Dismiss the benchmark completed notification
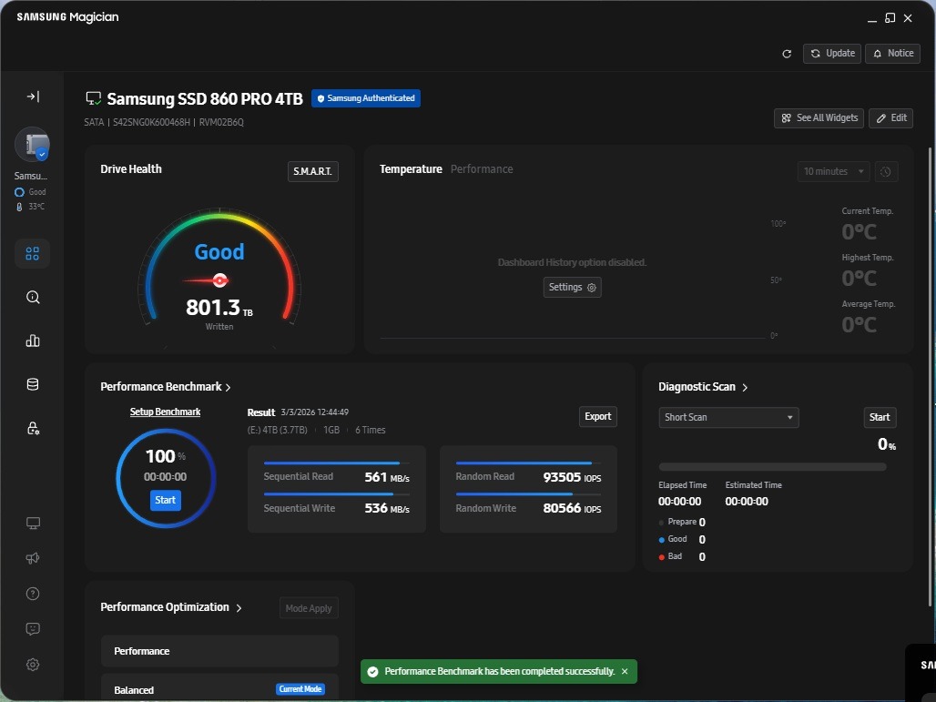The width and height of the screenshot is (936, 702). click(625, 672)
